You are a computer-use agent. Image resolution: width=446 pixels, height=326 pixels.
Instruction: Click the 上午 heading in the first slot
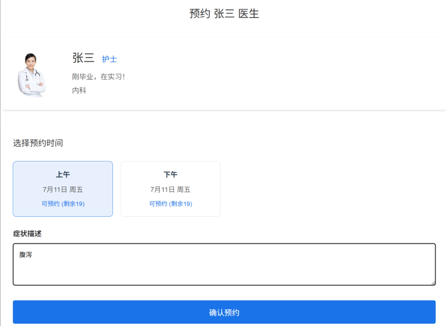(x=63, y=175)
